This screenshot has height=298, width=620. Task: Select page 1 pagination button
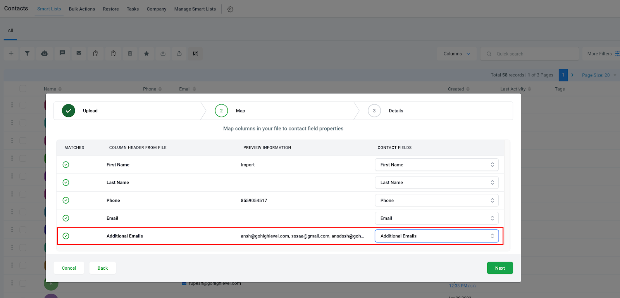point(563,75)
